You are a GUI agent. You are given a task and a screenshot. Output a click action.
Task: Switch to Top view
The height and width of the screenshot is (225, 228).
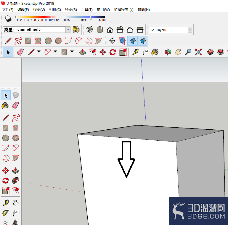pyautogui.click(x=100, y=30)
